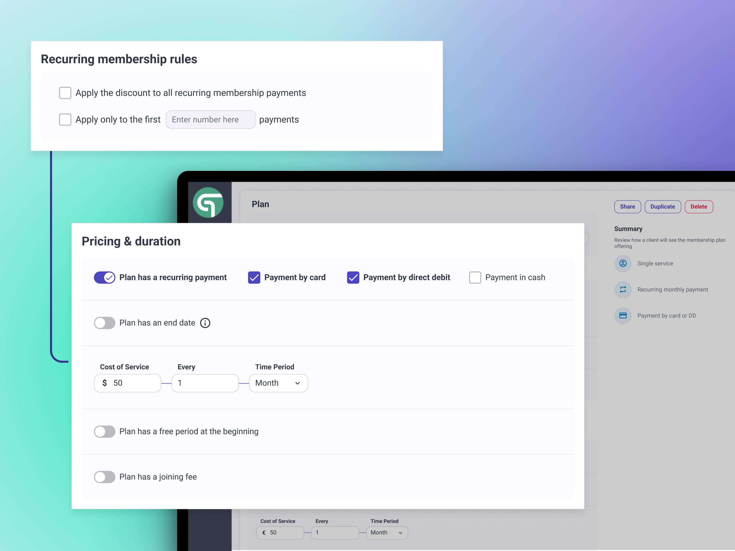Toggle Plan has a free period switch
Screen dimensions: 735x551
[105, 431]
